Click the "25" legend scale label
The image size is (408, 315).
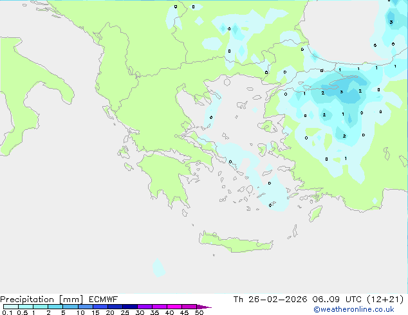[x=125, y=312]
